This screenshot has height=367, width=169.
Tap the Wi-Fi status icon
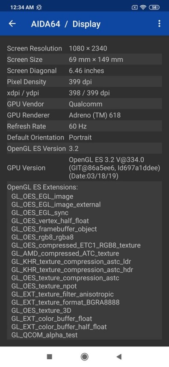143,7
